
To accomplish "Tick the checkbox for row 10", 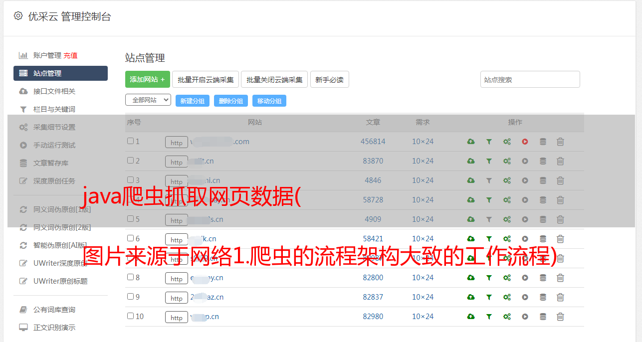I will [130, 316].
